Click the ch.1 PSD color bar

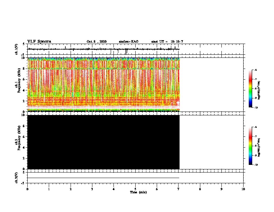(x=250, y=89)
